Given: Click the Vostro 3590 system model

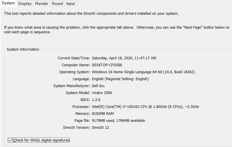Looking at the screenshot, I should click(x=102, y=93).
